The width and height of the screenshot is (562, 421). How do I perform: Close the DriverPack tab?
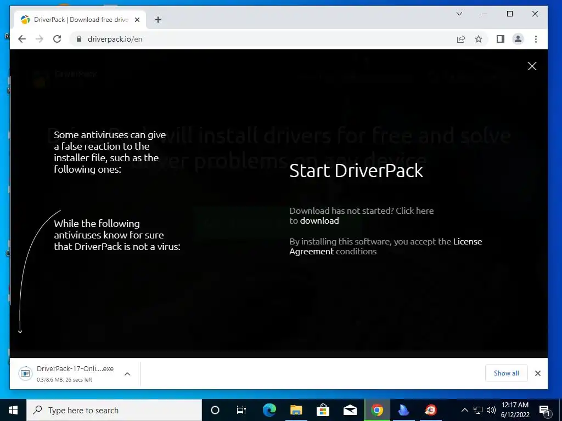pyautogui.click(x=137, y=20)
